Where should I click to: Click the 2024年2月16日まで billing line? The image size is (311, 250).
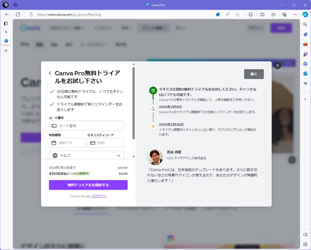pyautogui.click(x=62, y=168)
